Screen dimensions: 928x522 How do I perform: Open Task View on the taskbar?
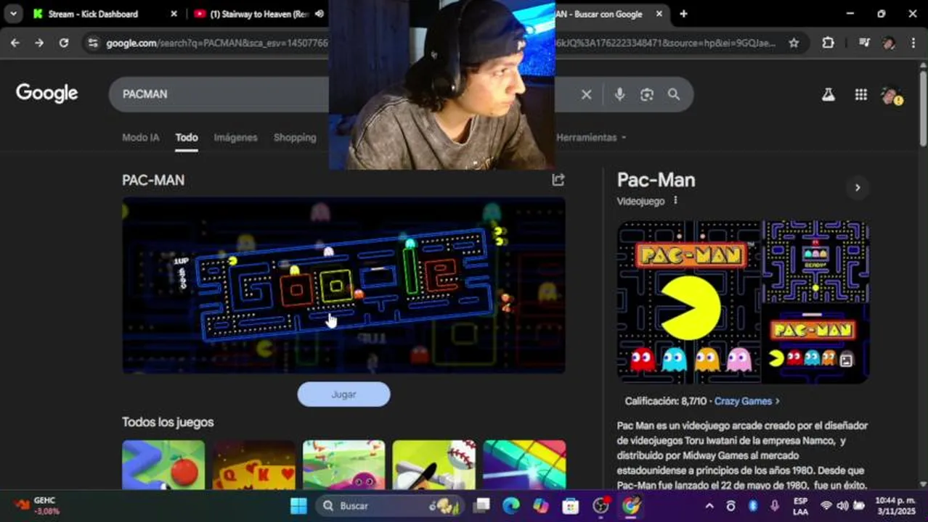pyautogui.click(x=481, y=506)
